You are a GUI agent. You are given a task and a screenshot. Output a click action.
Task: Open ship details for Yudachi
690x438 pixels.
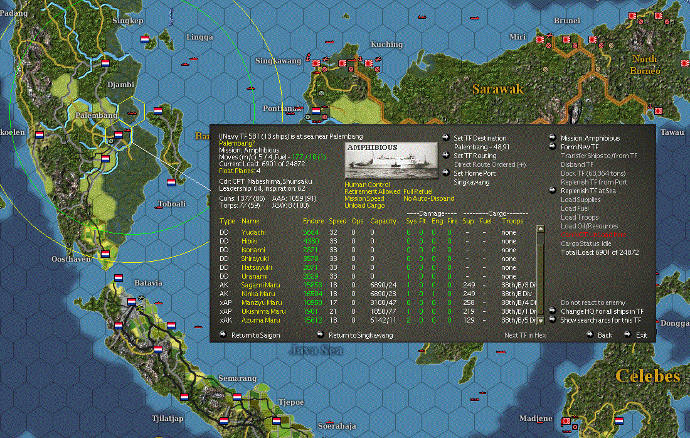(x=253, y=232)
